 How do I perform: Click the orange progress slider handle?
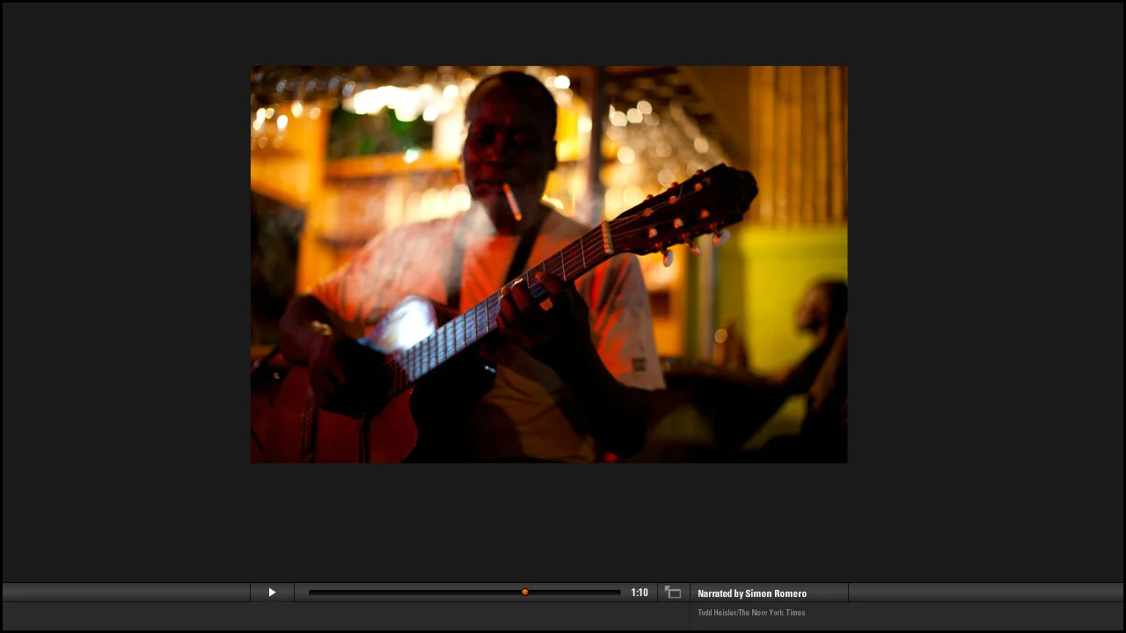coord(525,593)
